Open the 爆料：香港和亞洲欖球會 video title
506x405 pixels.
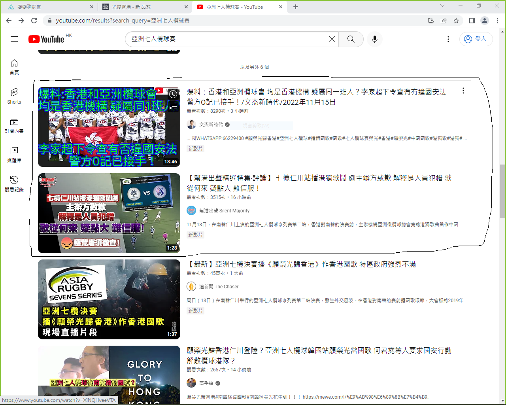[316, 97]
